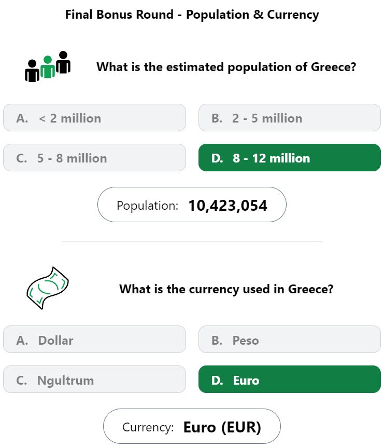Click the Currency Euro (EUR) result pill
Viewport: 384px width, 448px height.
tap(192, 426)
